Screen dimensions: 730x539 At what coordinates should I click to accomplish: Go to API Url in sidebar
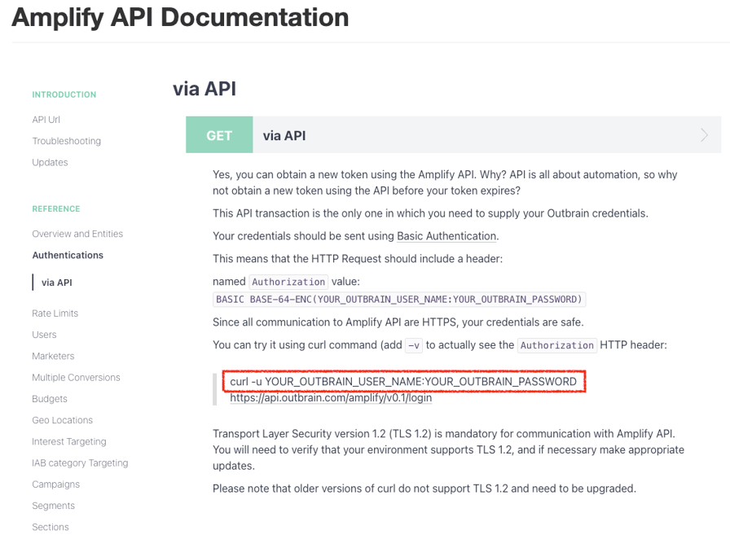pyautogui.click(x=46, y=120)
